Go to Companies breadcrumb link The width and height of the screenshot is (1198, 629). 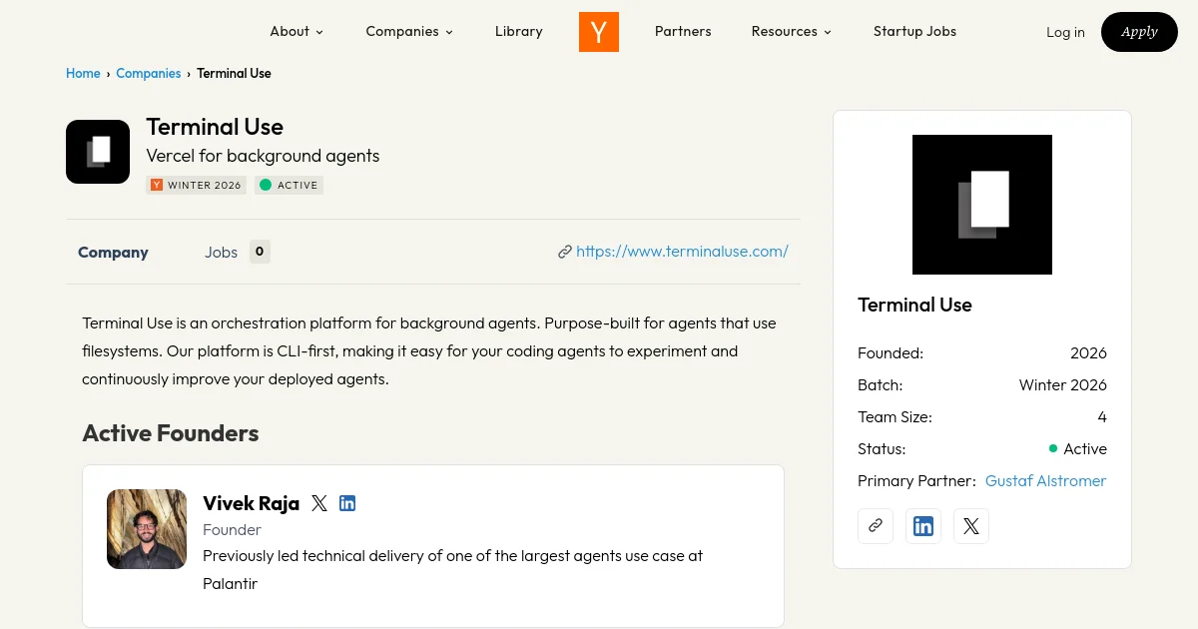click(149, 73)
